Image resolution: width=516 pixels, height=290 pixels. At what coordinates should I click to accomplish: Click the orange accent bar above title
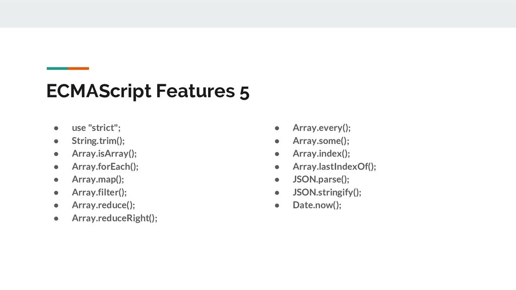pos(79,68)
